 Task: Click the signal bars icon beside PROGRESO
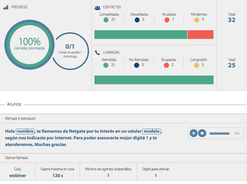pyautogui.click(x=6, y=7)
